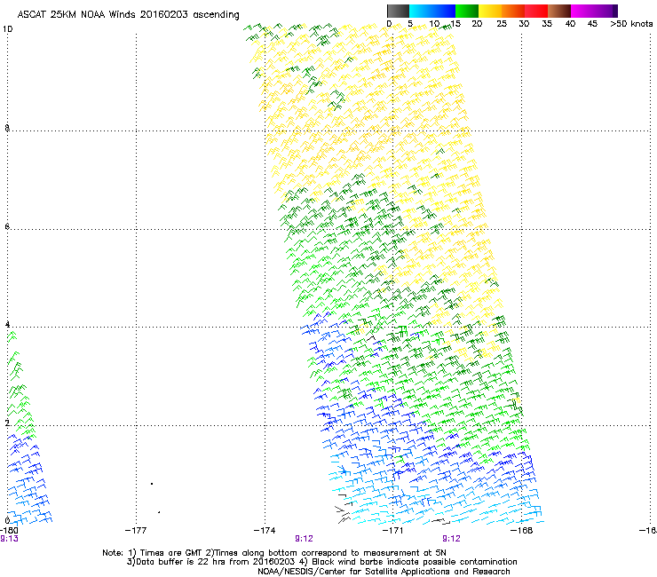The width and height of the screenshot is (657, 577).
Task: Click the longitude axis label '-180'
Action: pyautogui.click(x=9, y=530)
